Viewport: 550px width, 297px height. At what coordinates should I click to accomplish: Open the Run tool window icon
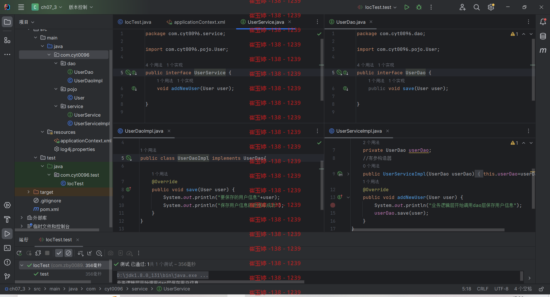(7, 234)
